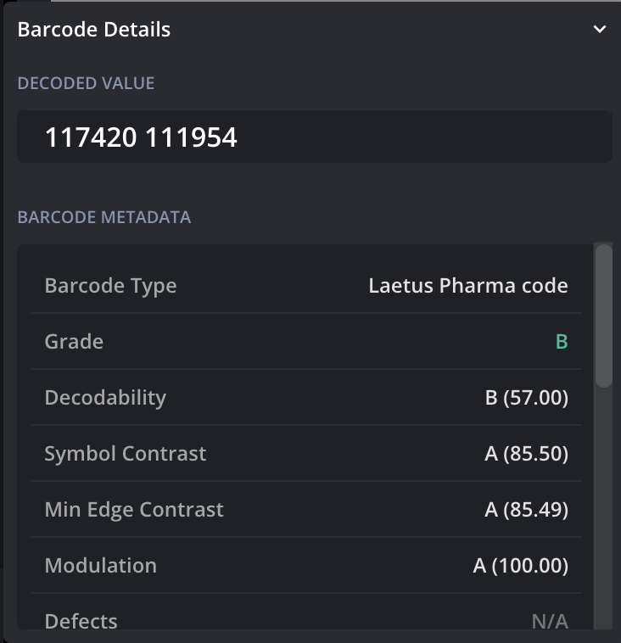Select the Decodability row label
The width and height of the screenshot is (621, 643).
pyautogui.click(x=105, y=397)
